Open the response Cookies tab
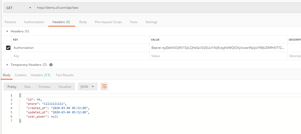 [x=21, y=75]
